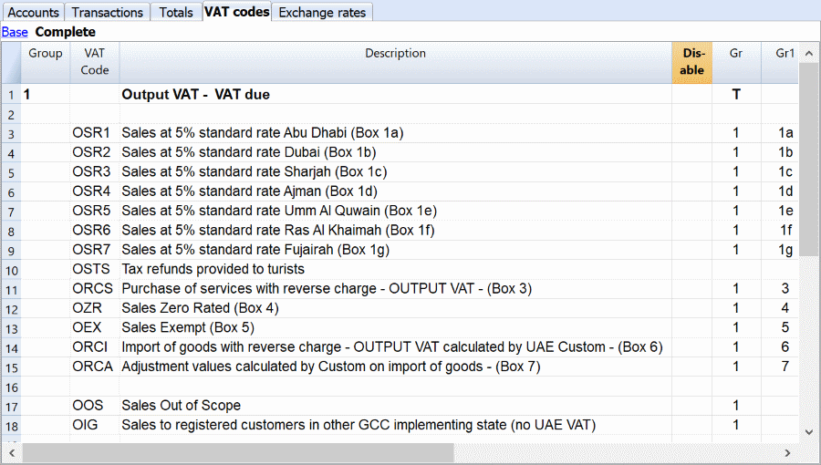Select the Complete view
Image resolution: width=821 pixels, height=465 pixels.
coord(65,32)
